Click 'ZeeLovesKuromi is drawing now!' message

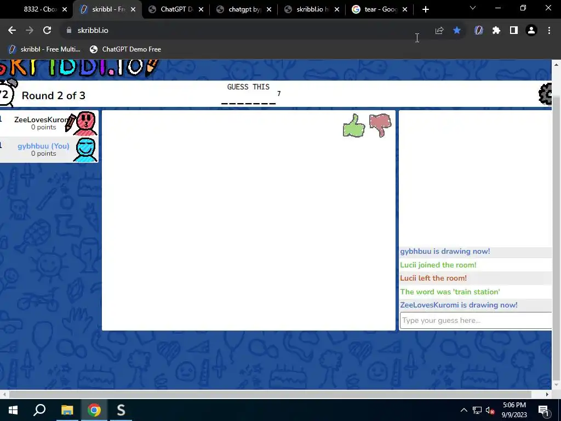point(459,305)
